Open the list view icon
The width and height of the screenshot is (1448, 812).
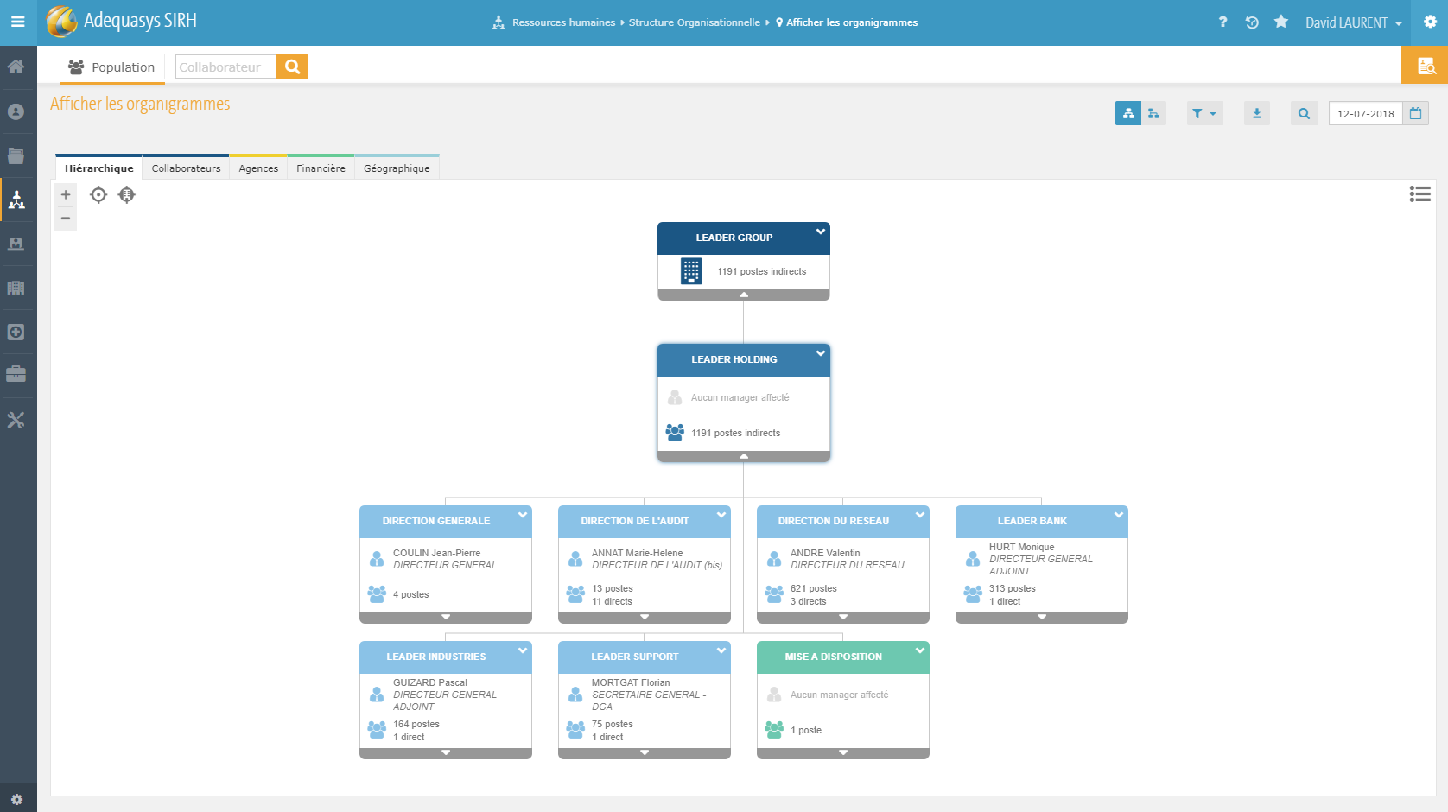click(x=1419, y=194)
